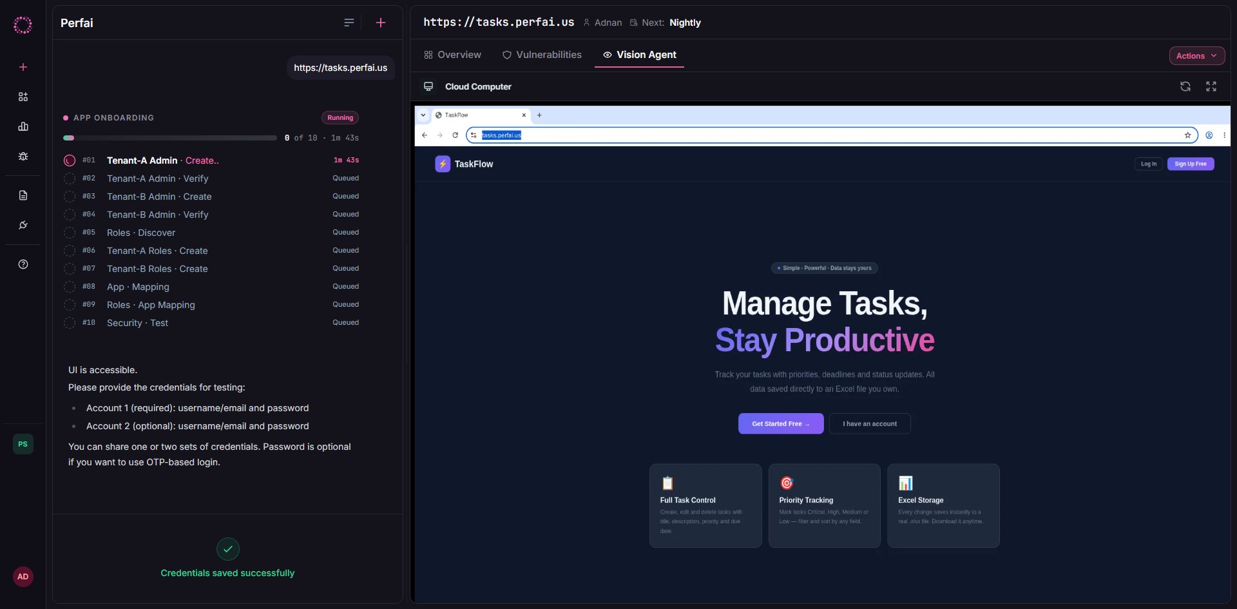Viewport: 1237px width, 609px height.
Task: Click the browser address bar
Action: [831, 135]
